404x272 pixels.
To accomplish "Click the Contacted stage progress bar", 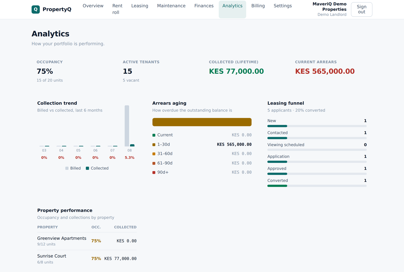I will 317,138.
